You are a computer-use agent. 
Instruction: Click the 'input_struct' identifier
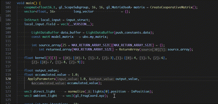point(77,20)
